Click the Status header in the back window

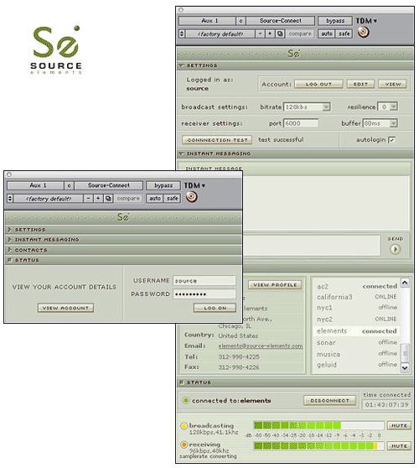click(295, 382)
